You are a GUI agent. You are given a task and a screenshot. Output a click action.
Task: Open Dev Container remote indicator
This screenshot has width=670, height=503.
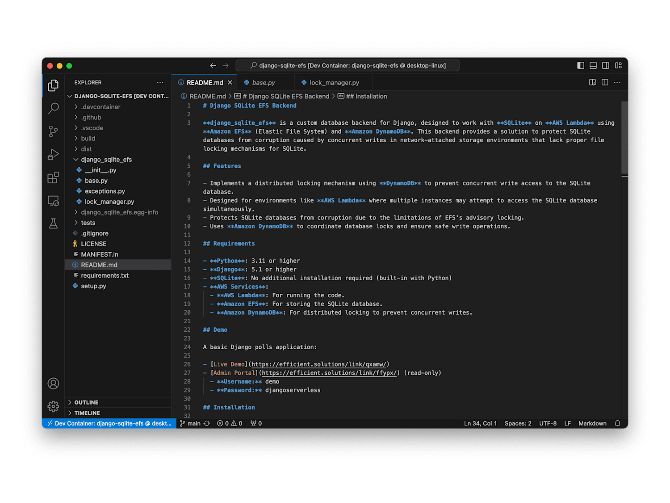click(x=109, y=423)
